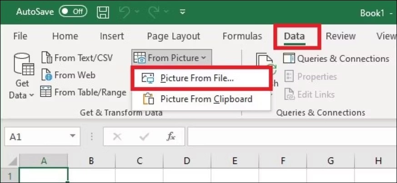397x183 pixels.
Task: Choose Picture From Clipboard menu option
Action: (206, 99)
